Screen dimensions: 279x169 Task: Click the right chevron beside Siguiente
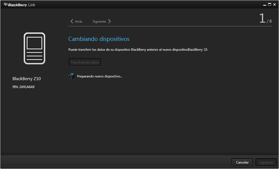coord(109,21)
